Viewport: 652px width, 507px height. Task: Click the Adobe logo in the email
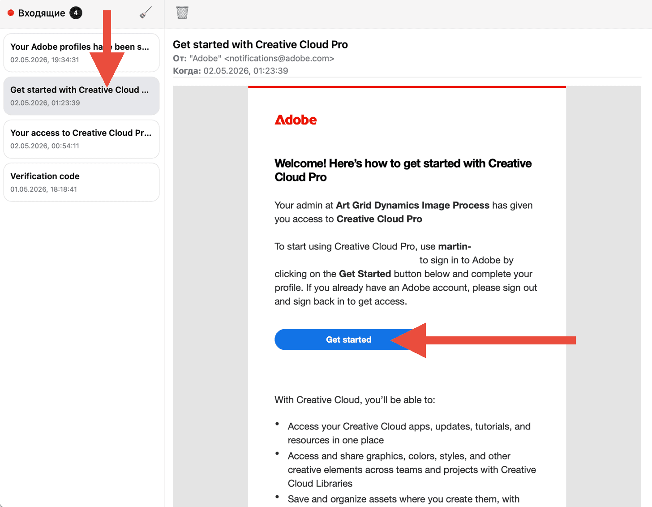(x=296, y=120)
